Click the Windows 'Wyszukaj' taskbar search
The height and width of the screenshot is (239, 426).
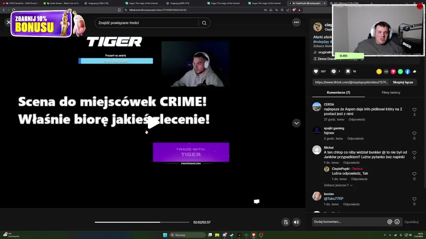187,235
